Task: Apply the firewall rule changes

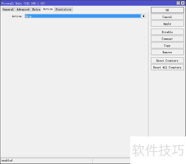Action: pyautogui.click(x=167, y=24)
